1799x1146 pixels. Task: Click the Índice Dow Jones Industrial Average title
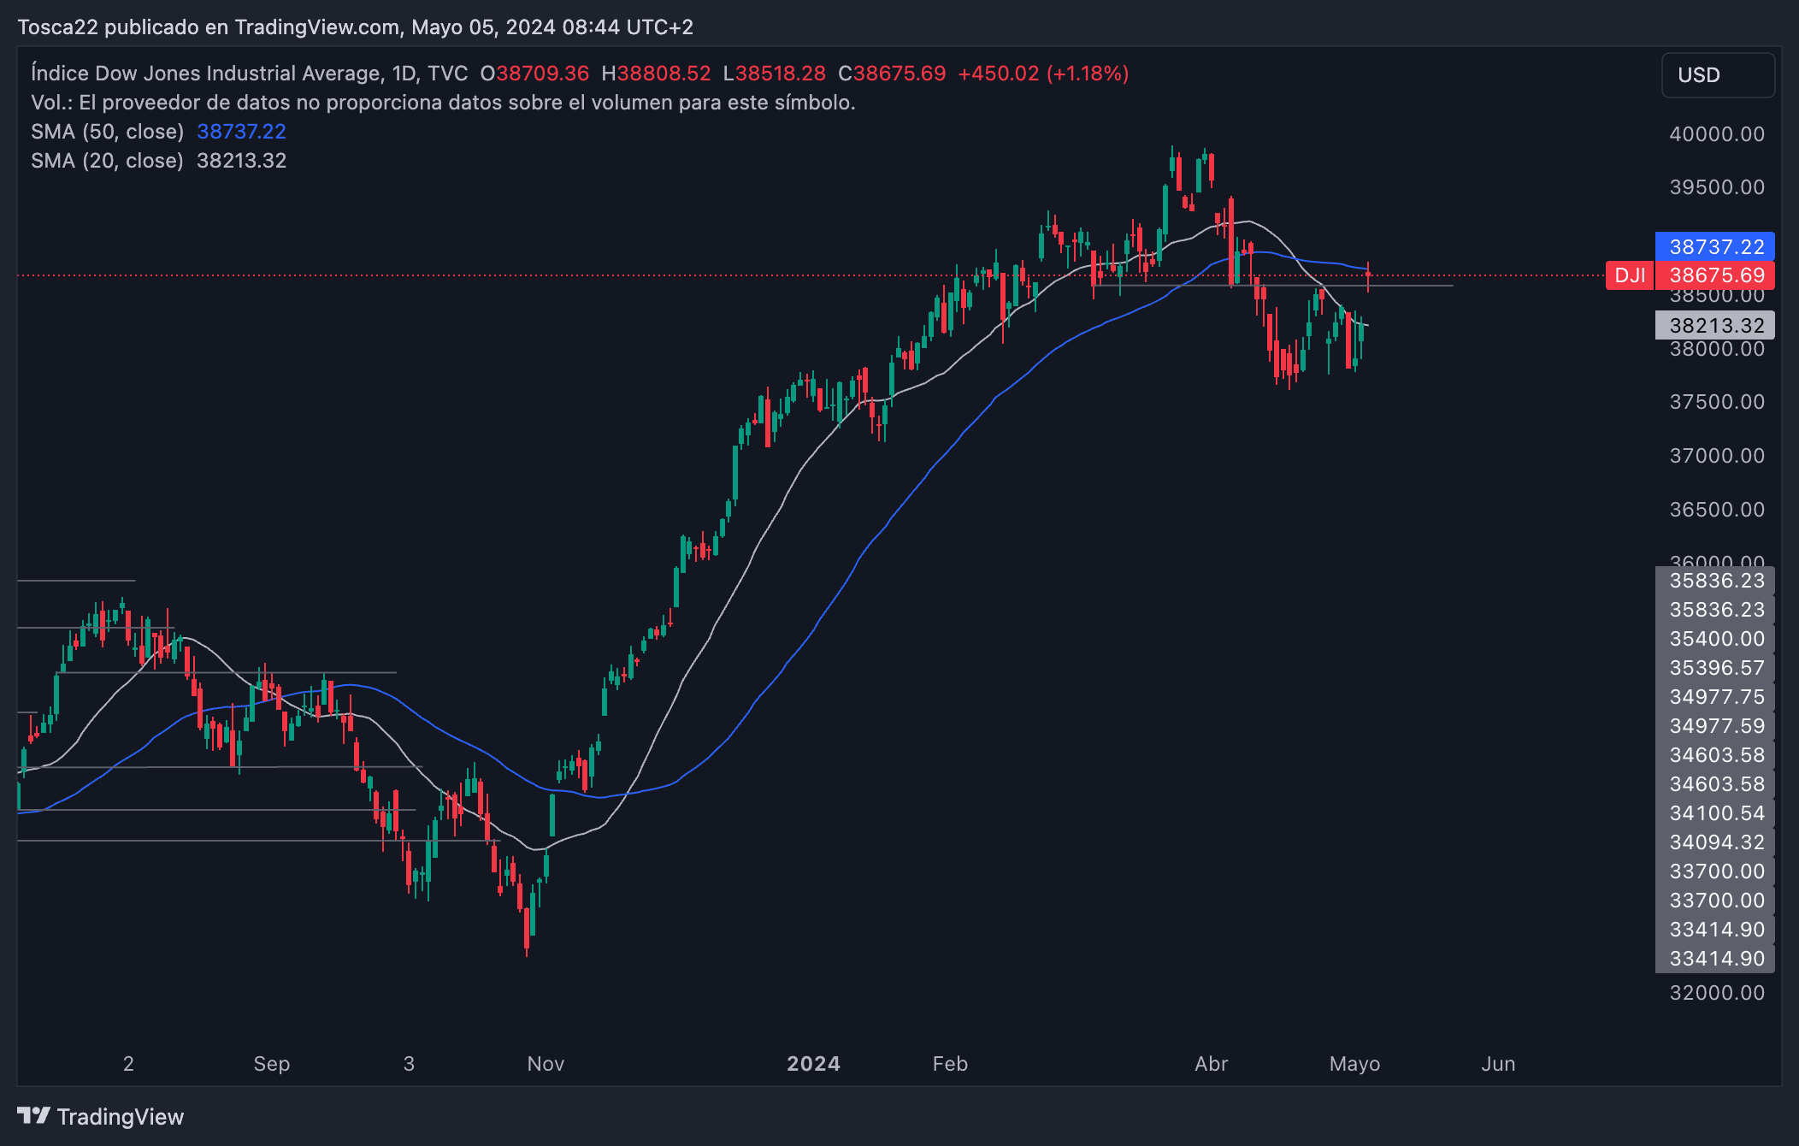tap(205, 74)
